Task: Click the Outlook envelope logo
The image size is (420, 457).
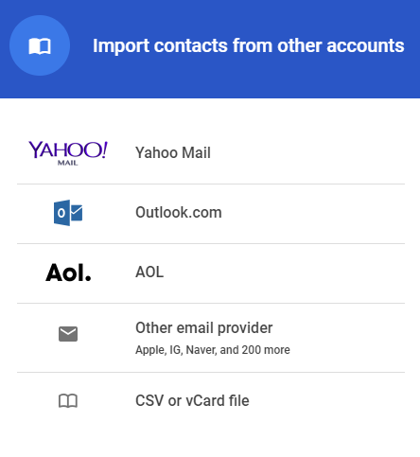Action: 68,213
